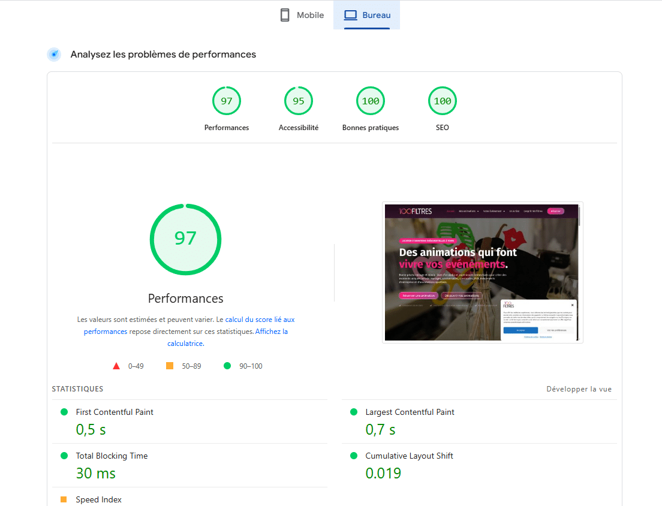Open the SEO score gauge 100

coord(443,101)
